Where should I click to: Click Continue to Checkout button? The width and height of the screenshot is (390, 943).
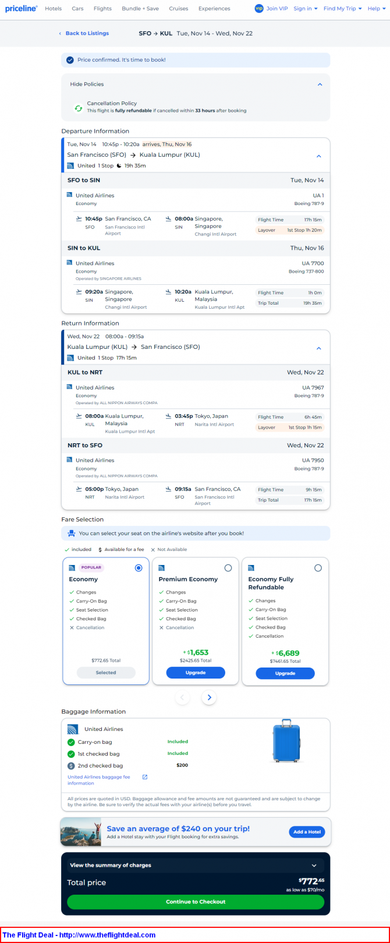point(196,902)
